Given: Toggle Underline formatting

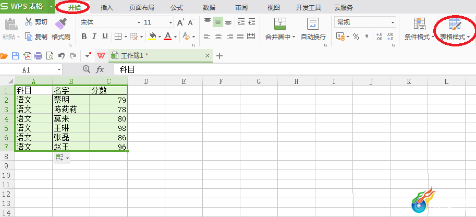Looking at the screenshot, I should pyautogui.click(x=105, y=37).
